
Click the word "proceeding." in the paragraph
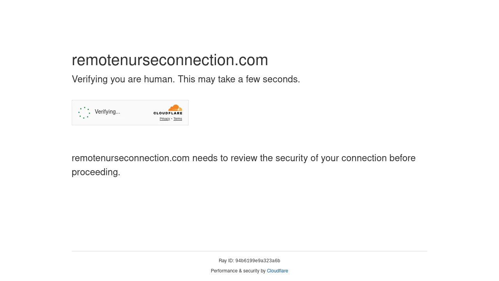(96, 172)
